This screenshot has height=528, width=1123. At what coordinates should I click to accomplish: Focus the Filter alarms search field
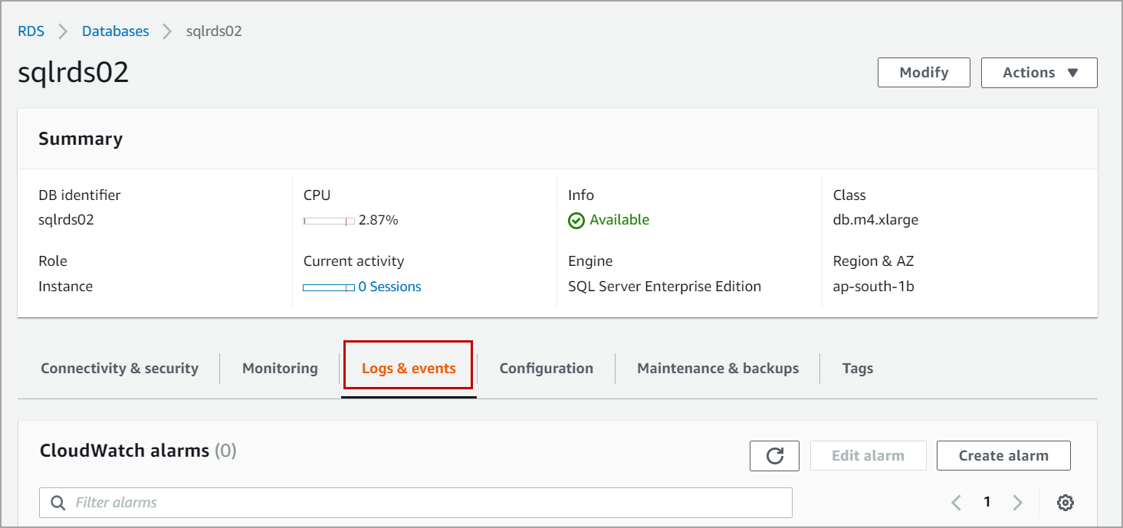click(x=429, y=503)
